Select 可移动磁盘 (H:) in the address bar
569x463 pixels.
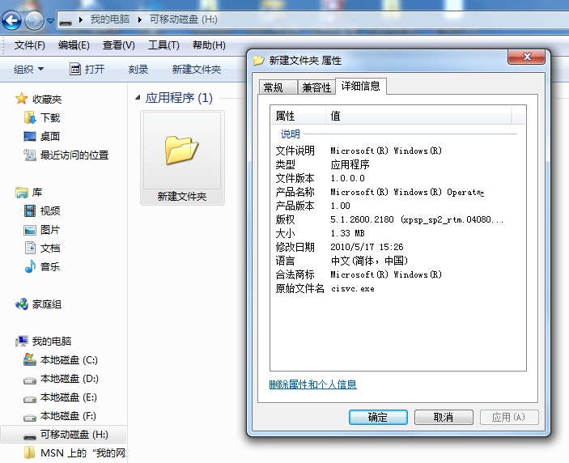point(184,19)
